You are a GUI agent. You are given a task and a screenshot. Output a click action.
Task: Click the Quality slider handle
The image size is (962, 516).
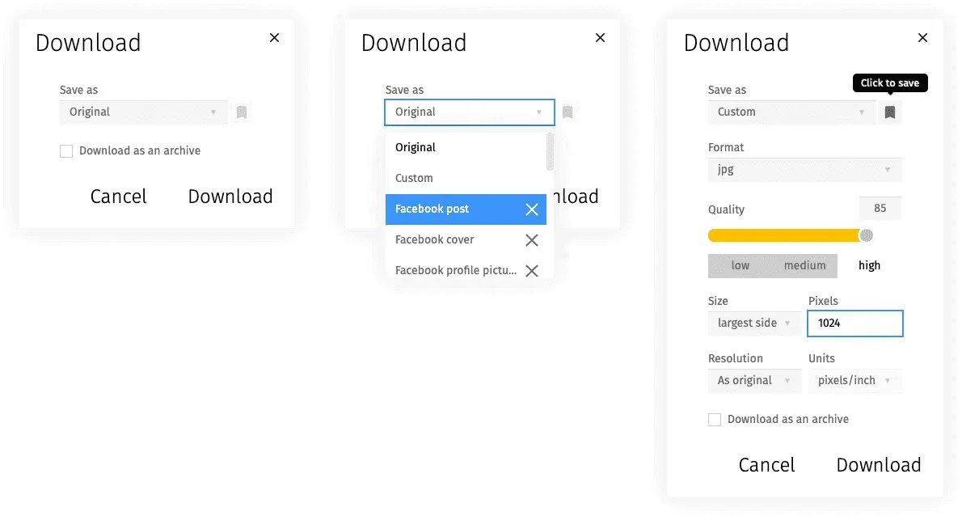[867, 235]
